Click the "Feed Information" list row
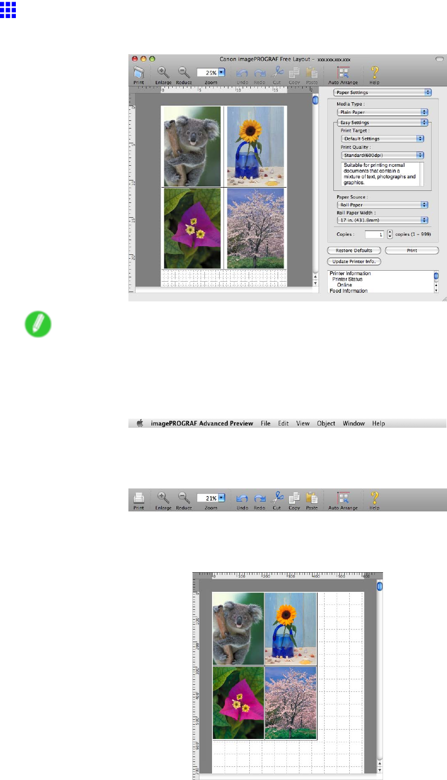This screenshot has width=447, height=780. 348,291
